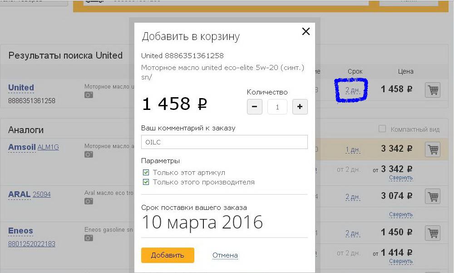The width and height of the screenshot is (454, 273).
Task: Add Eneos 1 450 ₽ item to cart
Action: coord(433,233)
